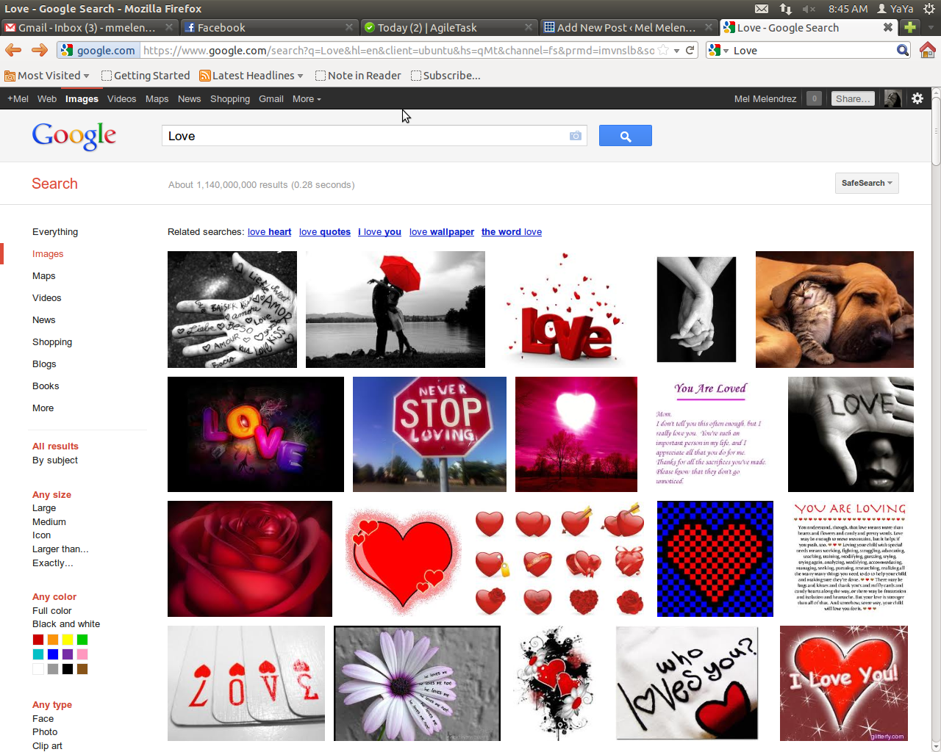Open the Getting Started bookmark

click(146, 76)
